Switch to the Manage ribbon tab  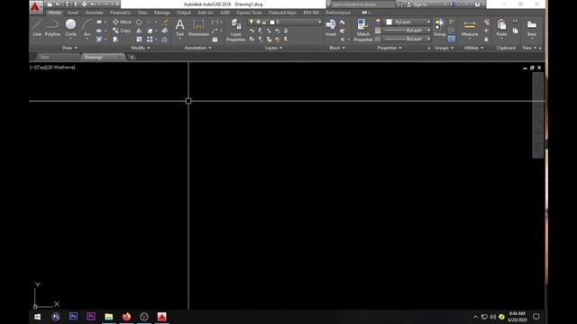tap(162, 13)
